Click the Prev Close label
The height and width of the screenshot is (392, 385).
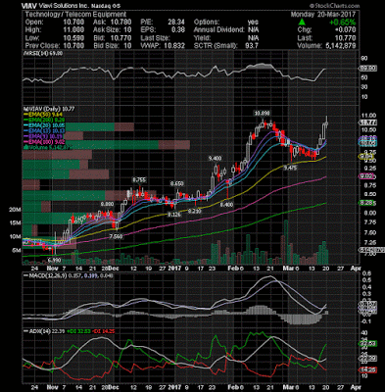[x=42, y=46]
